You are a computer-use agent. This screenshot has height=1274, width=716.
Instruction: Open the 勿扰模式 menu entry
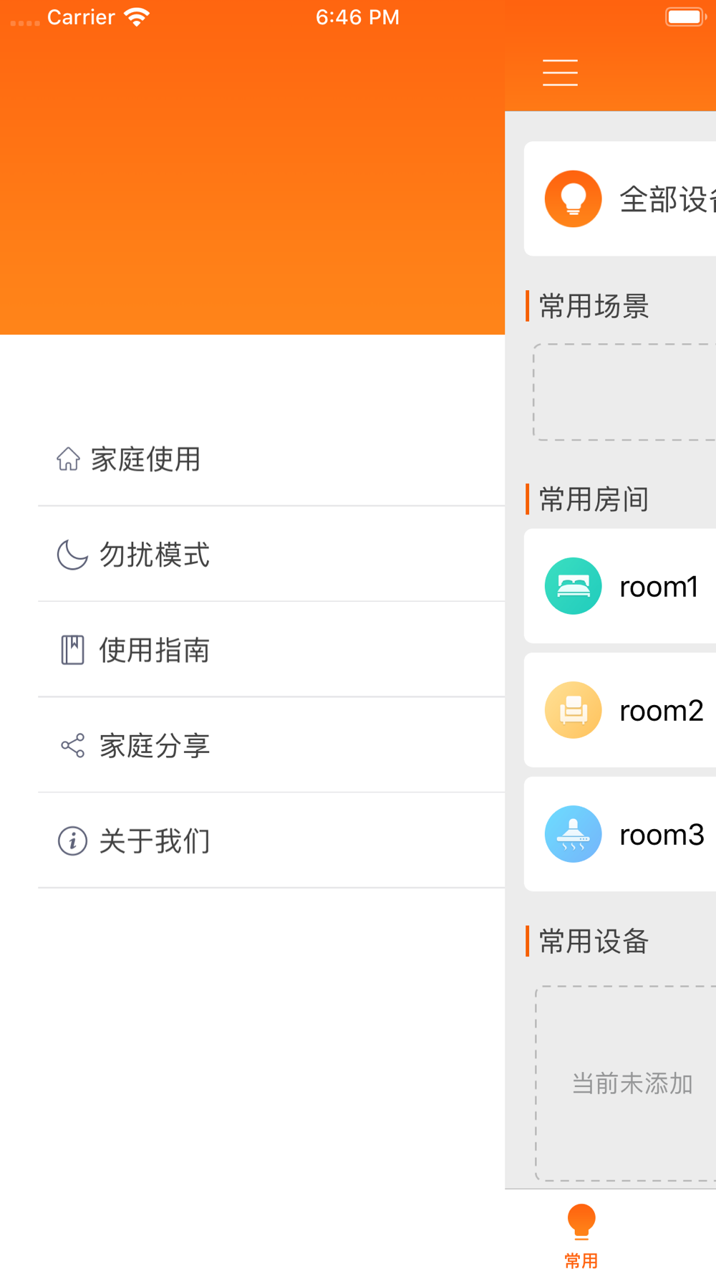[155, 555]
